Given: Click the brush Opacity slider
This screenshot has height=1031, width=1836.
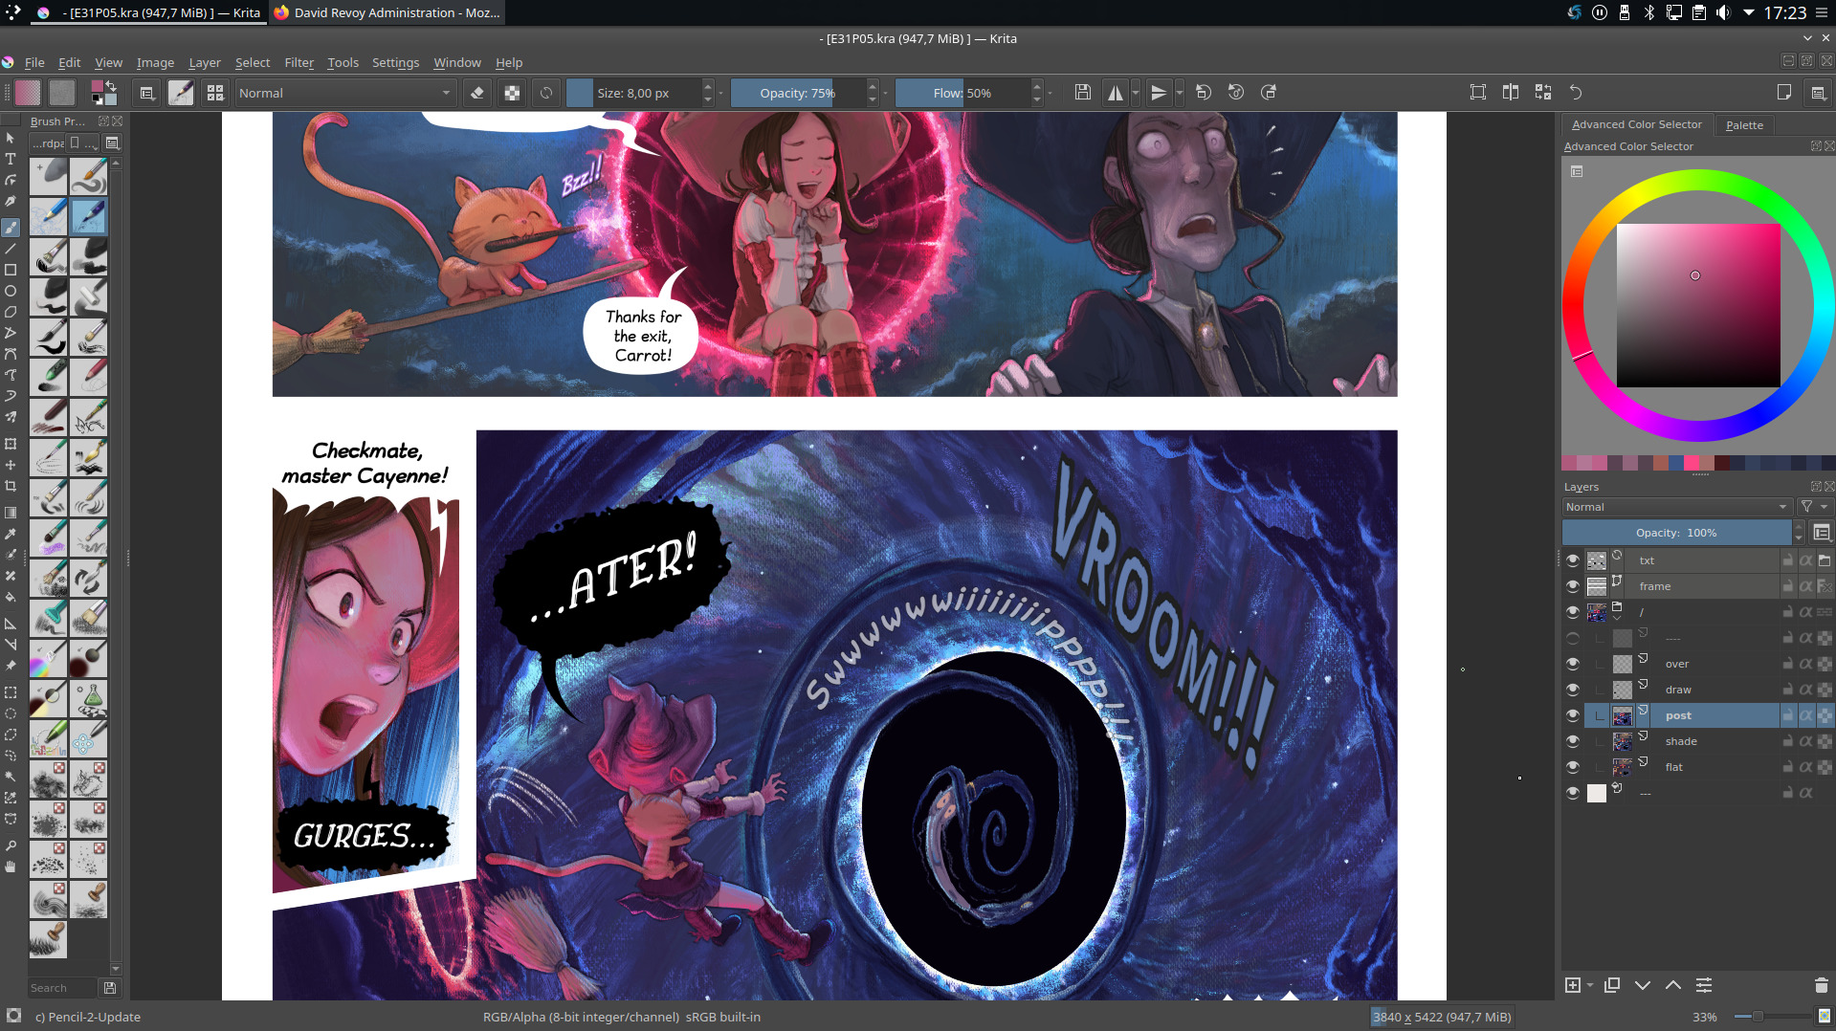Looking at the screenshot, I should point(797,93).
